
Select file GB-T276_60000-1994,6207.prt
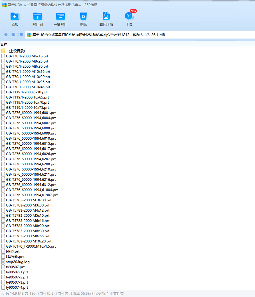point(31,159)
